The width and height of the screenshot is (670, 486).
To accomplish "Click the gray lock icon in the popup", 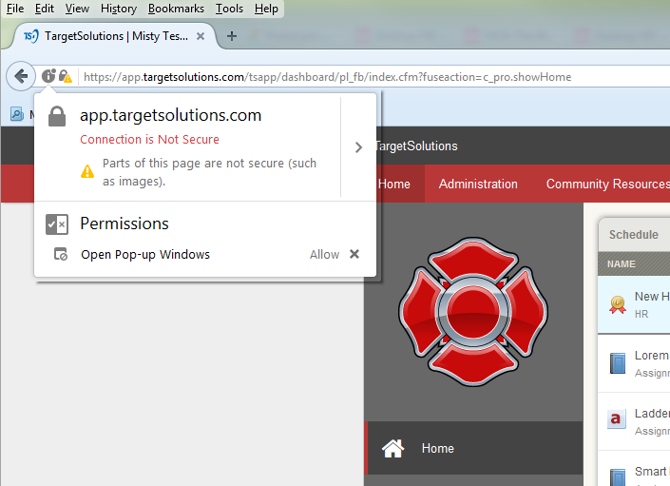I will (57, 116).
